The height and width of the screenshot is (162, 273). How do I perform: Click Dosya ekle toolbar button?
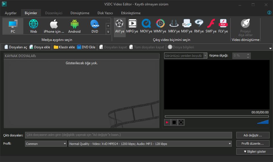pos(40,47)
